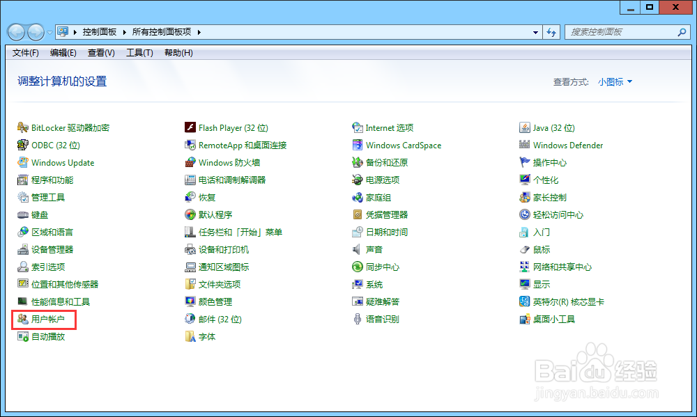
Task: Click the 文件夹选项 folder icon
Action: click(190, 284)
